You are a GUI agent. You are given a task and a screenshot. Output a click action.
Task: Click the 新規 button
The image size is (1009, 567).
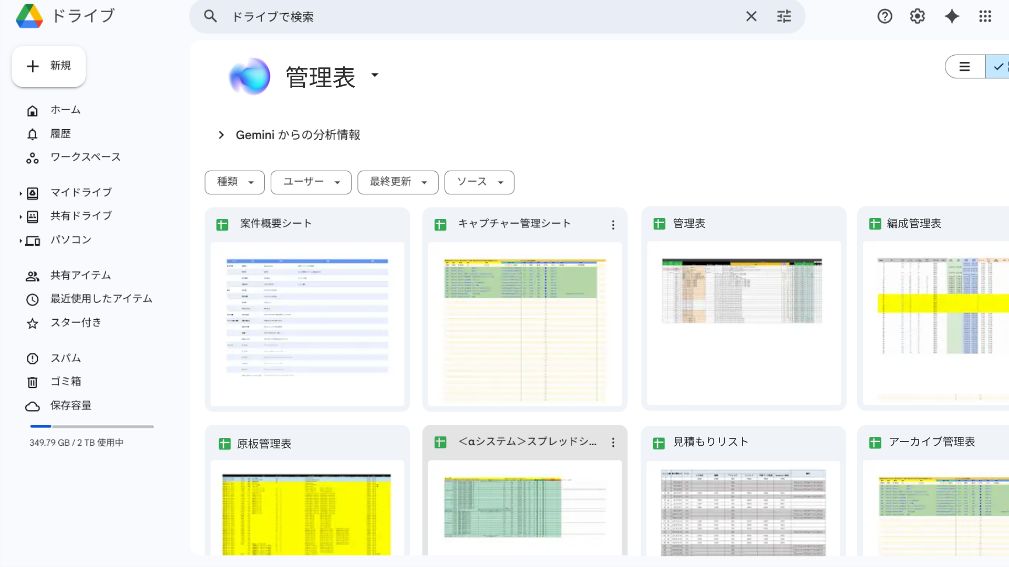[x=49, y=66]
